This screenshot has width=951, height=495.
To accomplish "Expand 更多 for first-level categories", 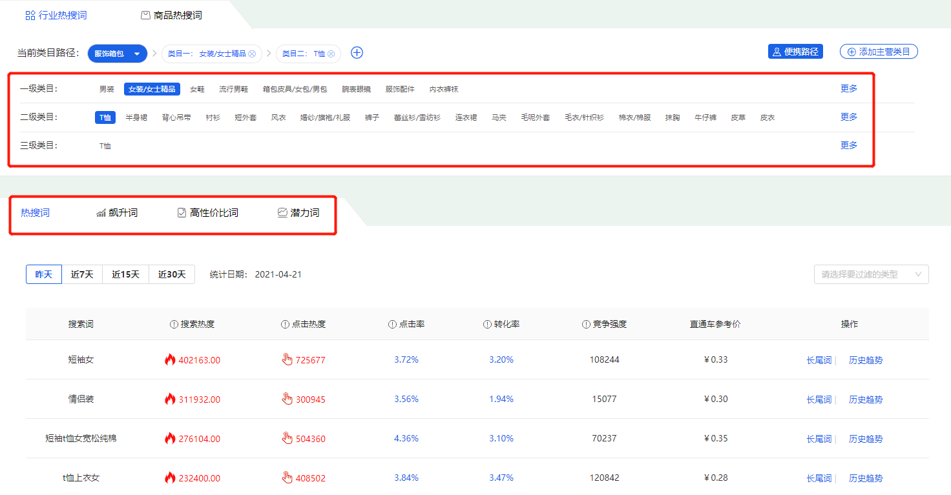I will pyautogui.click(x=848, y=88).
